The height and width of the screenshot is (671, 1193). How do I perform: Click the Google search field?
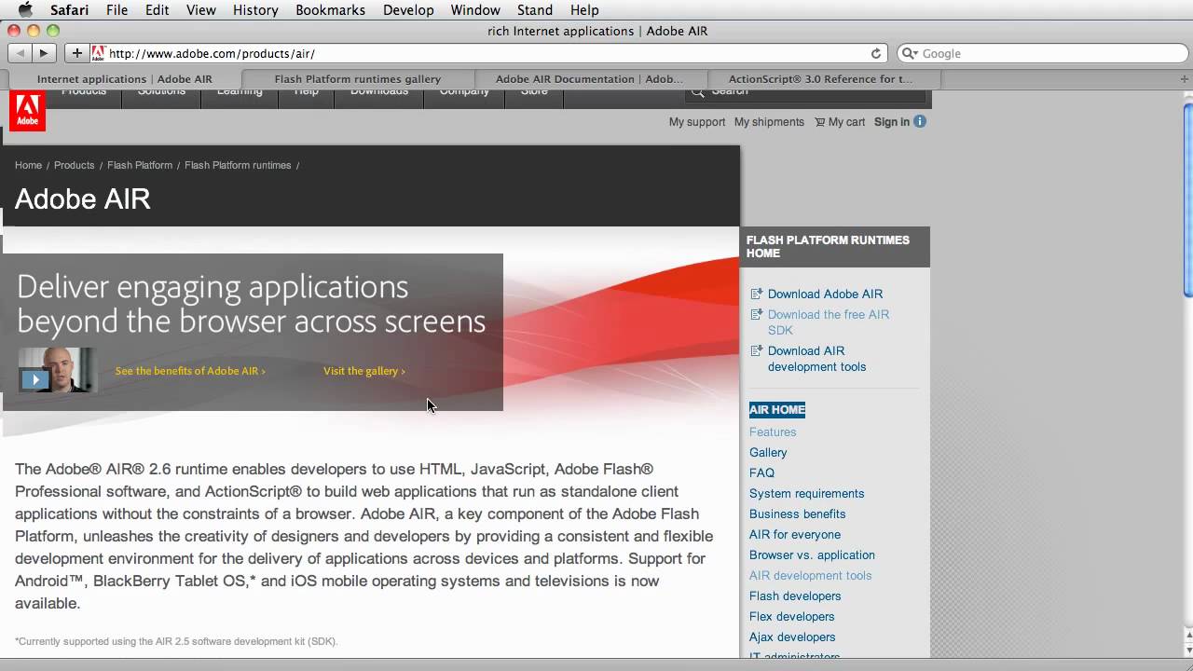point(1040,53)
